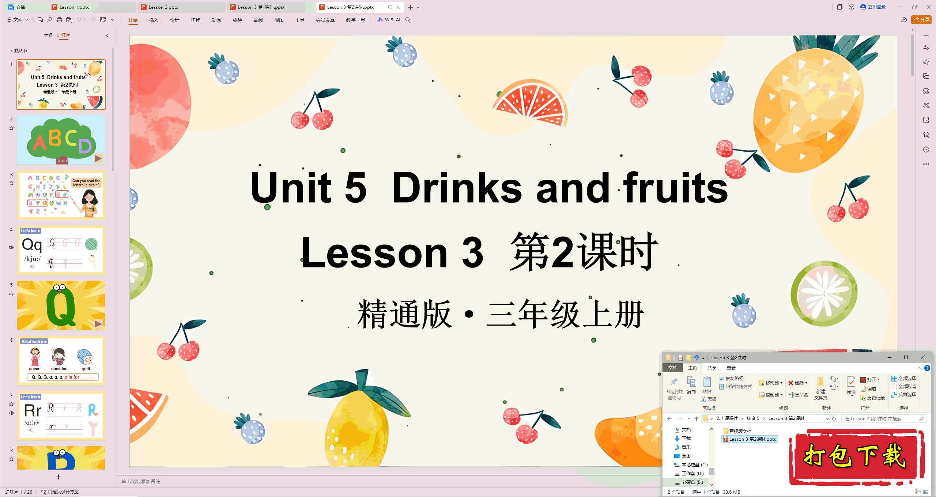Click 复制路径 in Explorer ribbon
The height and width of the screenshot is (497, 936).
(x=731, y=379)
